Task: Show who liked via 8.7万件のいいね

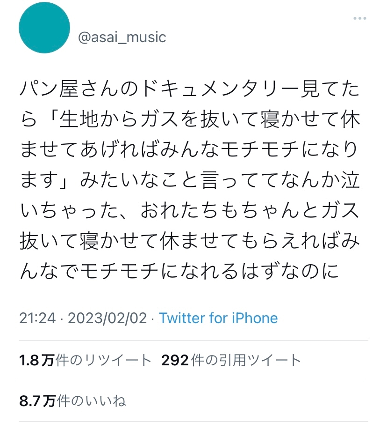Action: click(x=72, y=401)
